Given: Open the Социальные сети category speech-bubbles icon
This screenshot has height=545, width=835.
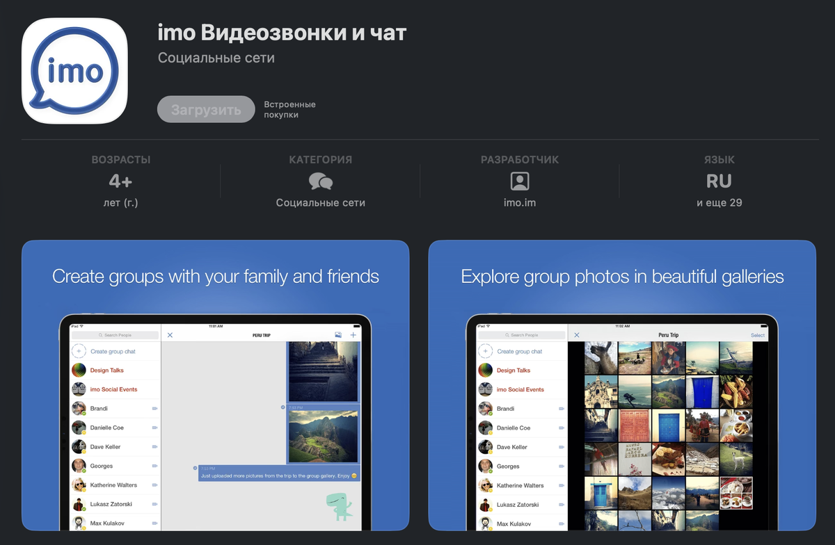Looking at the screenshot, I should pos(320,181).
